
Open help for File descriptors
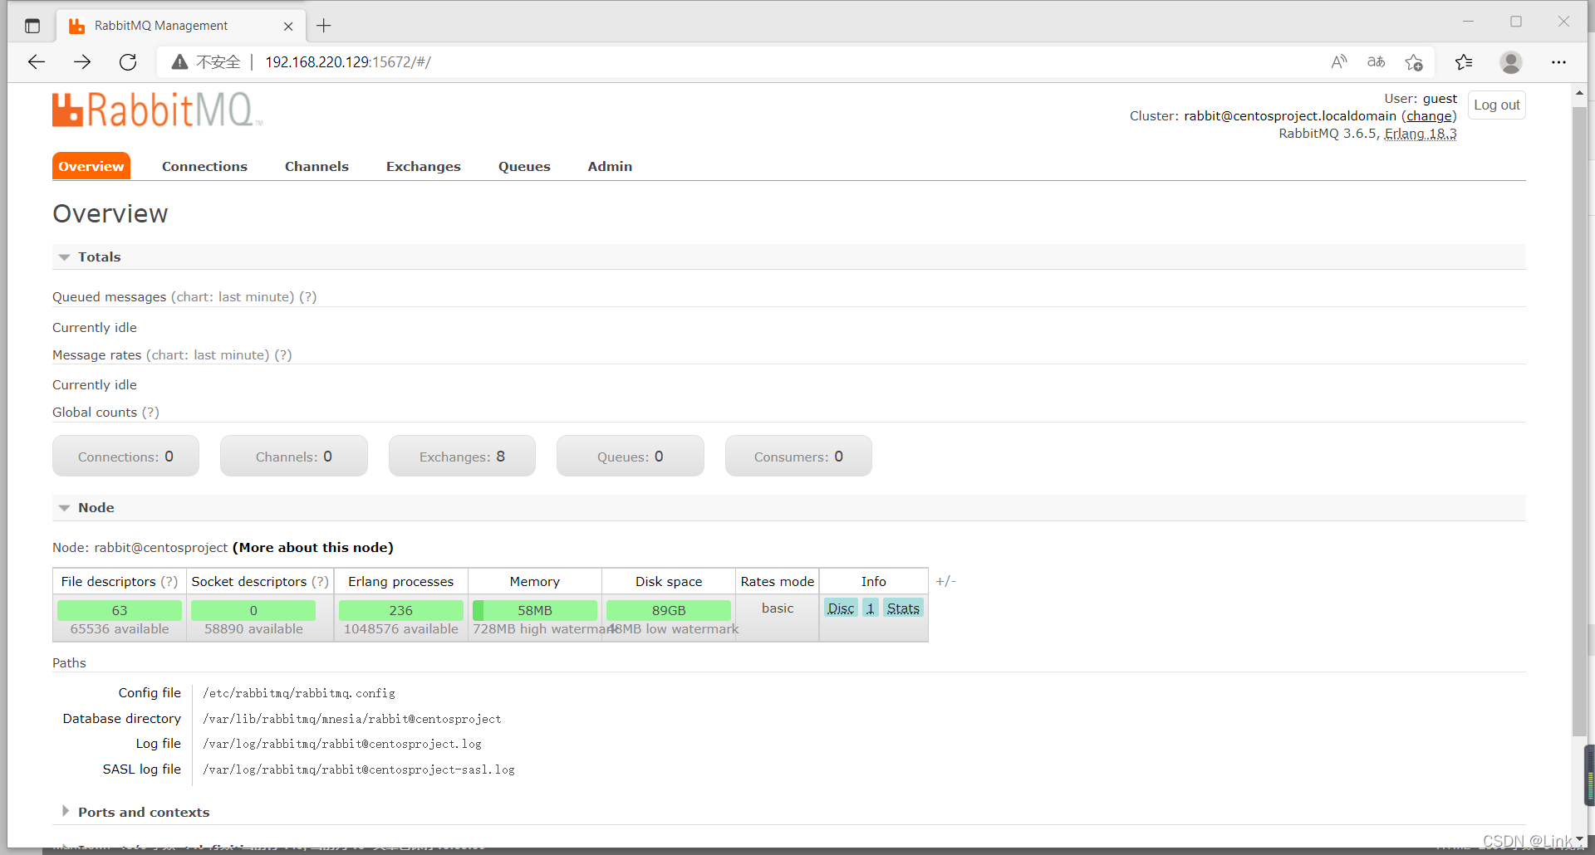[x=169, y=582]
